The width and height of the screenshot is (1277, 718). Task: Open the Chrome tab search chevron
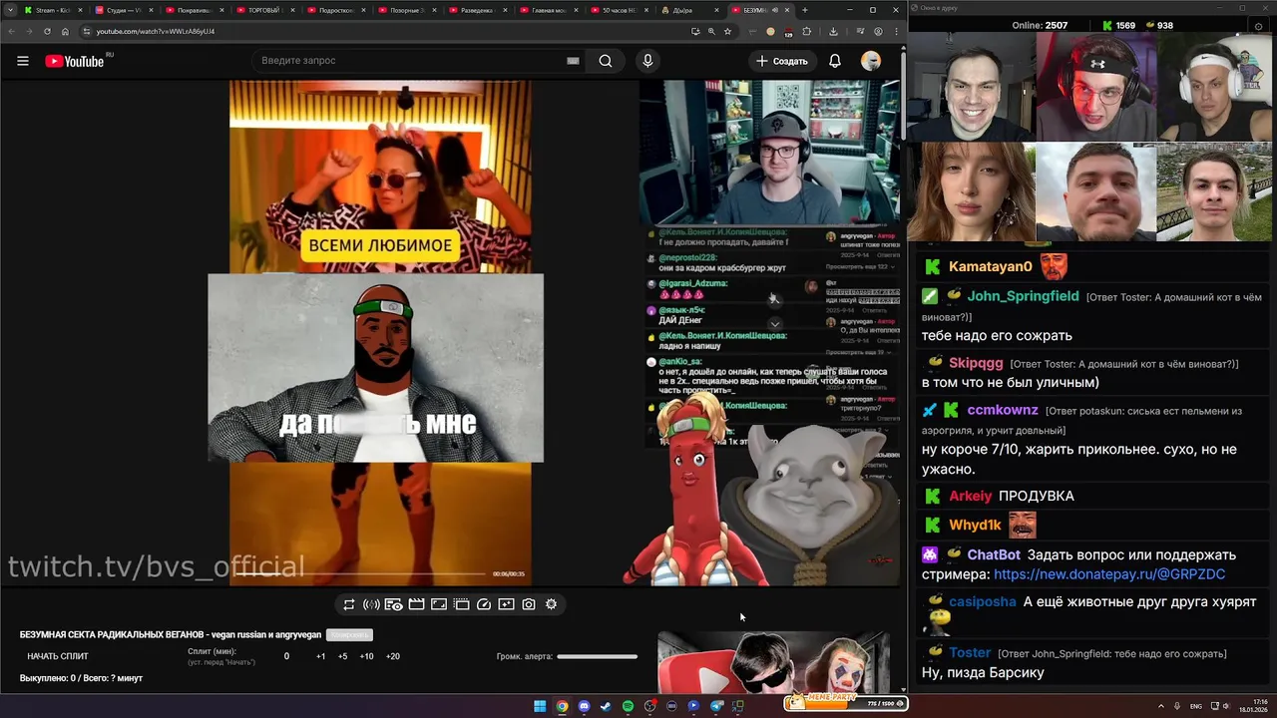pyautogui.click(x=11, y=10)
